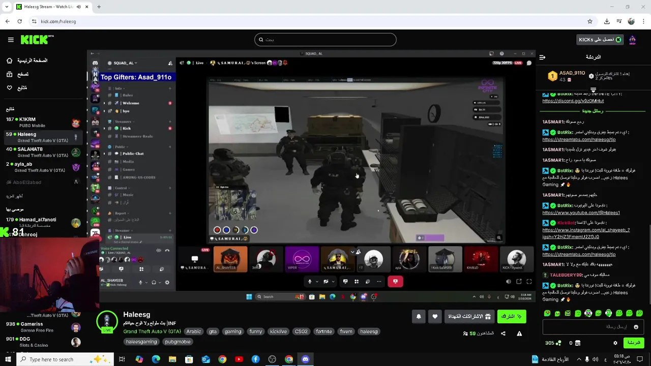This screenshot has height=366, width=651.
Task: Open recommended channel Hamad_al7anoti
Action: pos(43,222)
